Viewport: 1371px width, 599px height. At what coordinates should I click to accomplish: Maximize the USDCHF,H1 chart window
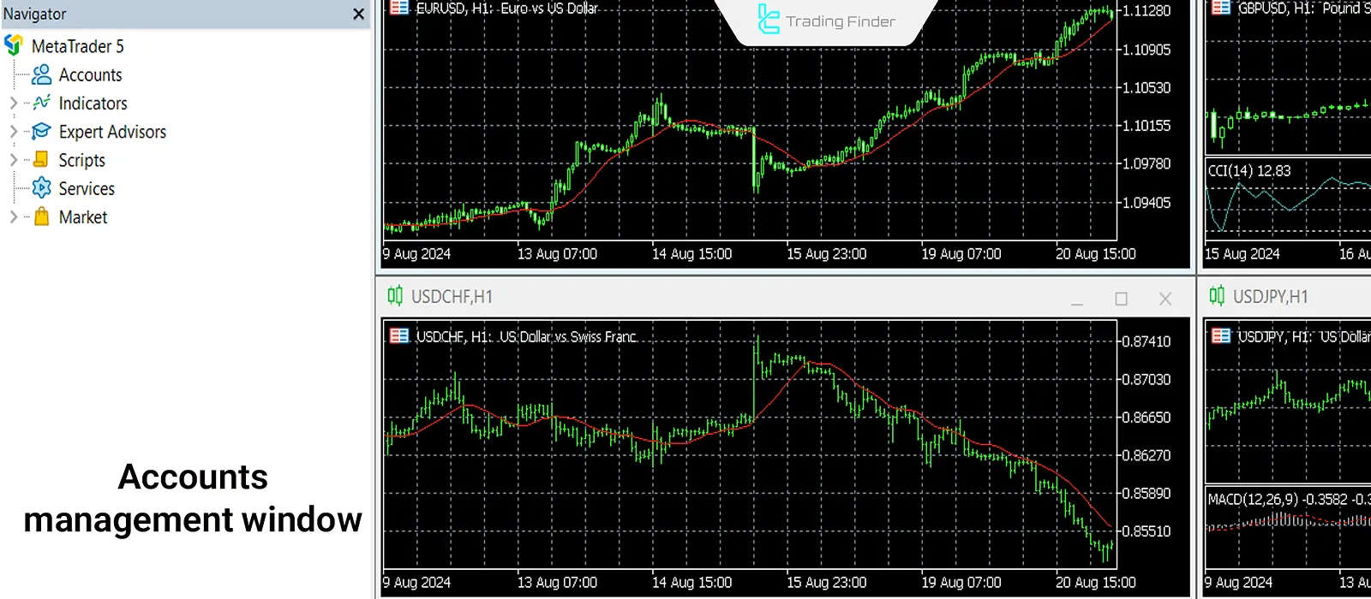point(1121,299)
